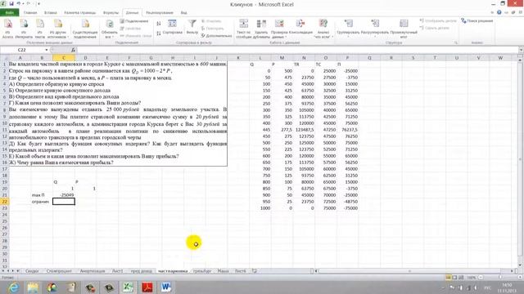Open the 'Из других источников' sources dropdown
This screenshot has height=294, width=524.
tap(58, 29)
